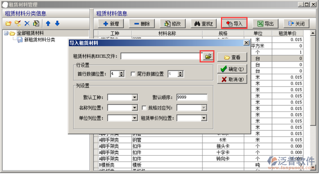
Task: Enable the 尾行数据位置 checkbox
Action: point(133,74)
